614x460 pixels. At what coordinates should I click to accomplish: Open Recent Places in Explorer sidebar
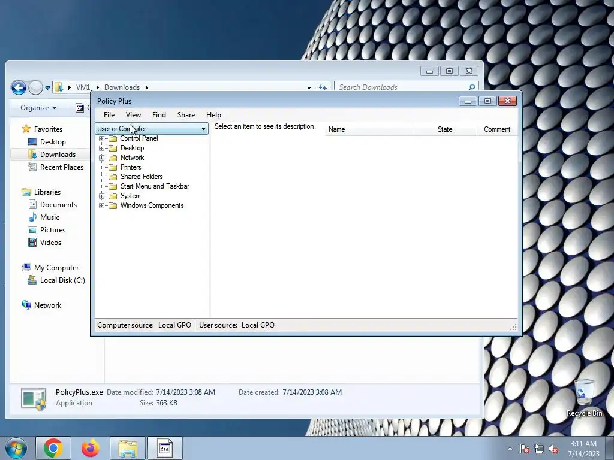62,167
